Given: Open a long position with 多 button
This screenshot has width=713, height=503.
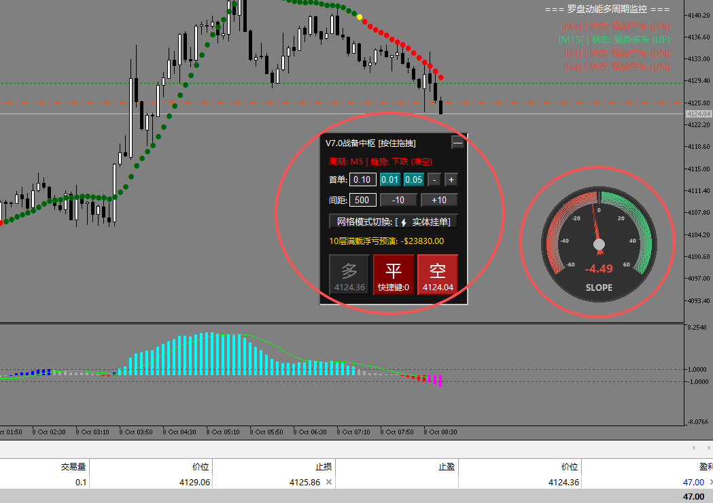Looking at the screenshot, I should (349, 275).
